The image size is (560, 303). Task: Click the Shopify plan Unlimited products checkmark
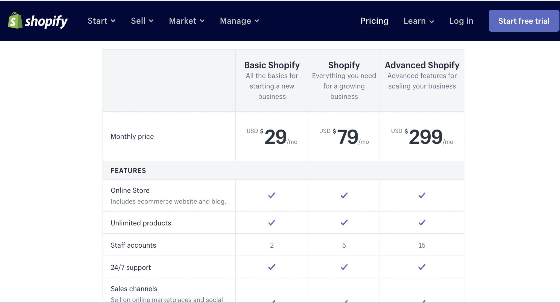click(344, 223)
